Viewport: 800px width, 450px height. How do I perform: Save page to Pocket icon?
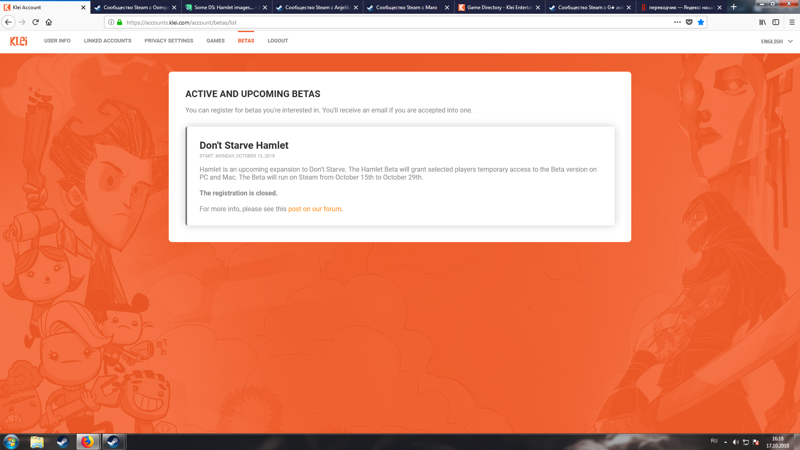tap(689, 22)
